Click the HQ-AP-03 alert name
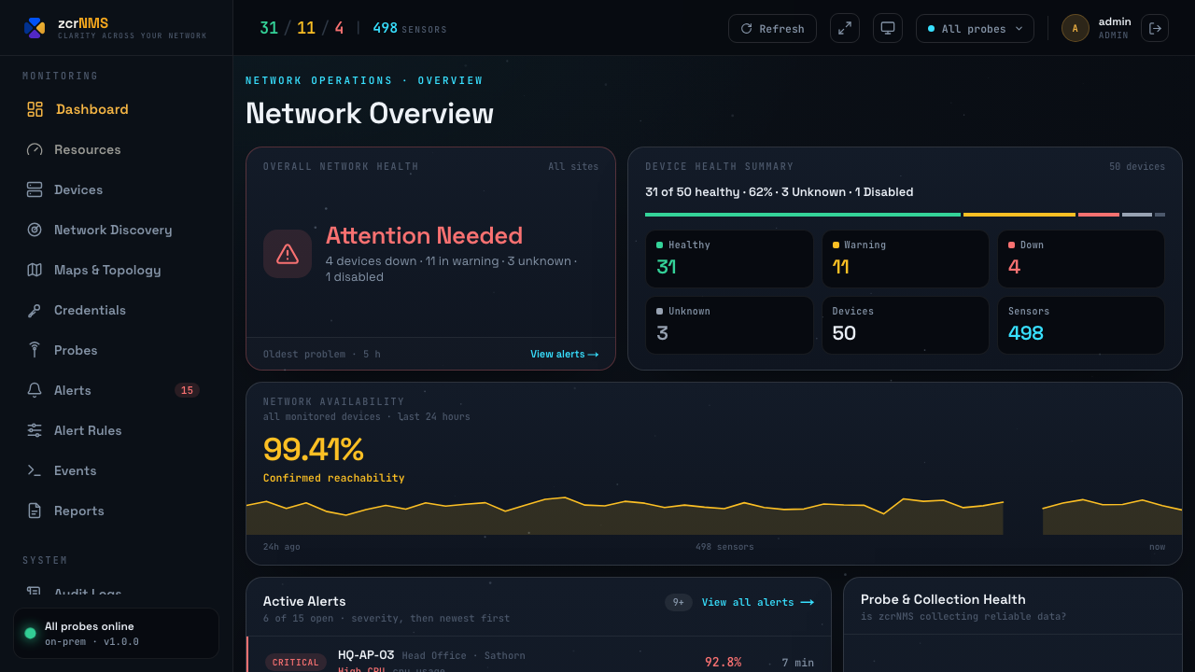This screenshot has height=672, width=1195. click(366, 655)
